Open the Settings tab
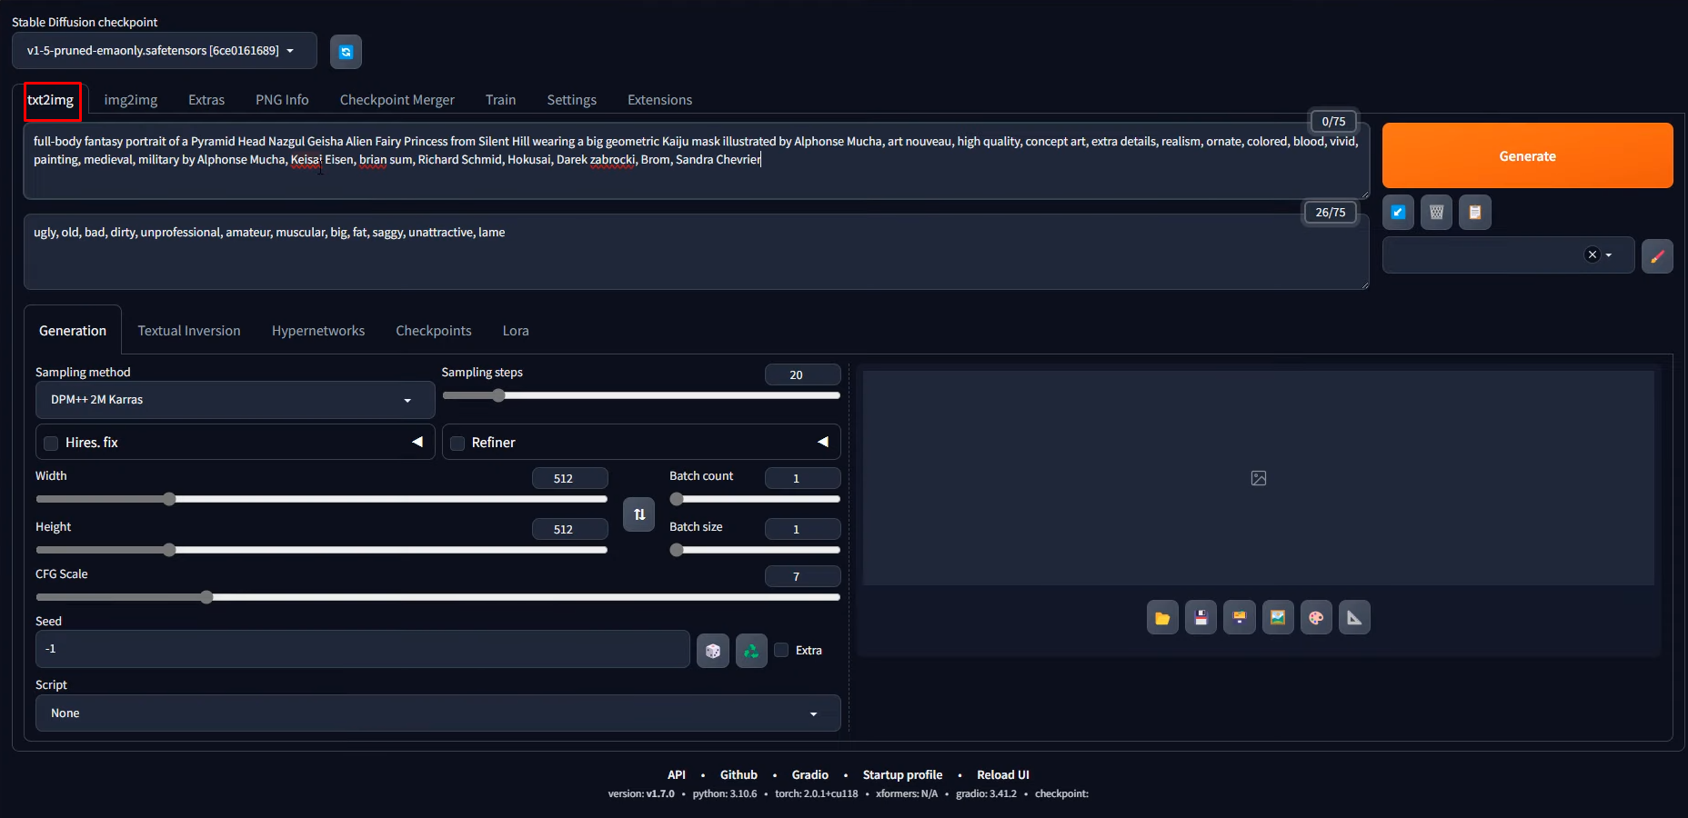1688x818 pixels. coord(572,100)
